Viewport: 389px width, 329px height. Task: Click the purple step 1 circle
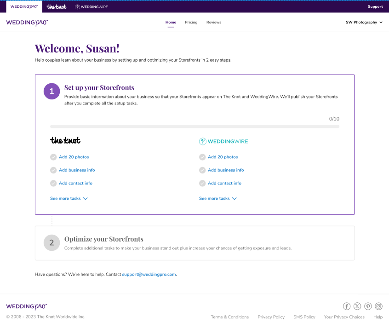pos(51,91)
